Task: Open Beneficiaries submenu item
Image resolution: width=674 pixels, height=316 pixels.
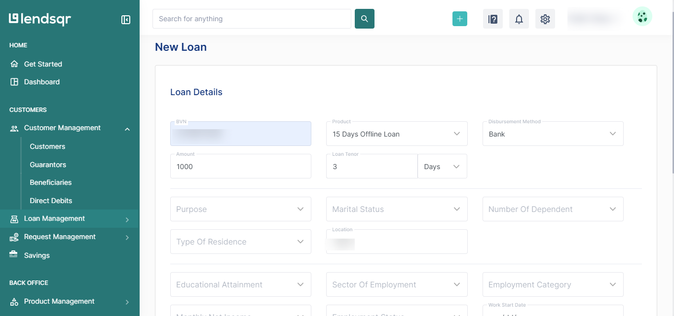Action: click(51, 182)
